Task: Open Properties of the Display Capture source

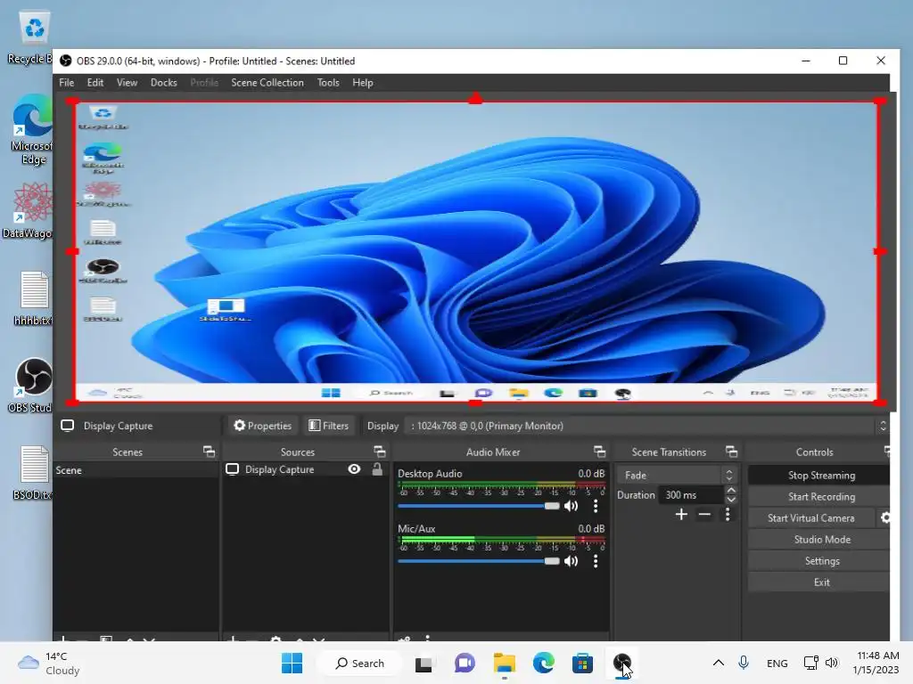Action: [263, 426]
